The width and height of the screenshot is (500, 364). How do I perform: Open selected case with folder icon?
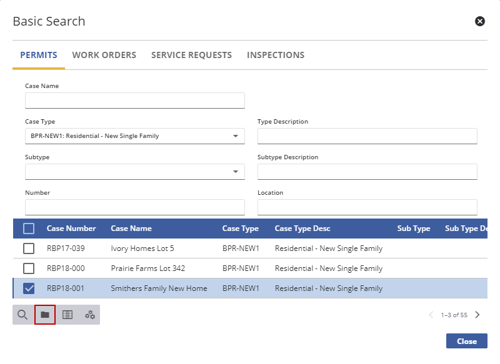point(45,315)
